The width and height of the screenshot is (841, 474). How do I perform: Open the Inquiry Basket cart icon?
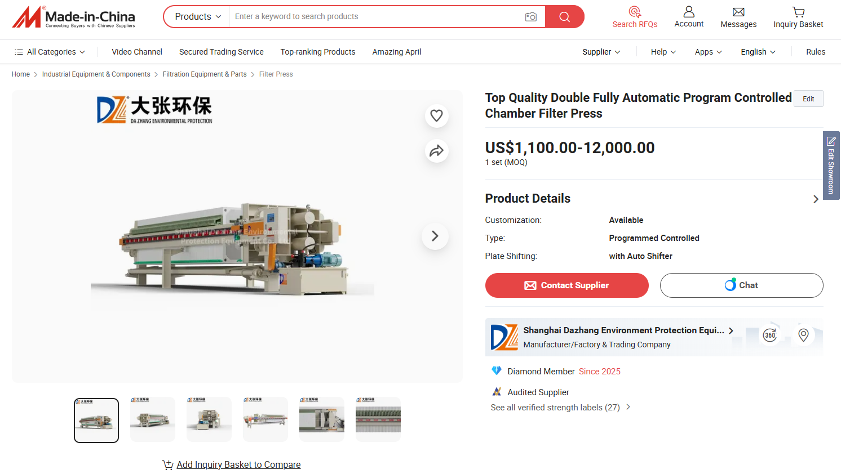[x=798, y=12]
